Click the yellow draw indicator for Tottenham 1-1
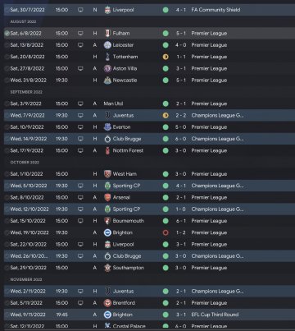This screenshot has width=295, height=331. (x=166, y=57)
